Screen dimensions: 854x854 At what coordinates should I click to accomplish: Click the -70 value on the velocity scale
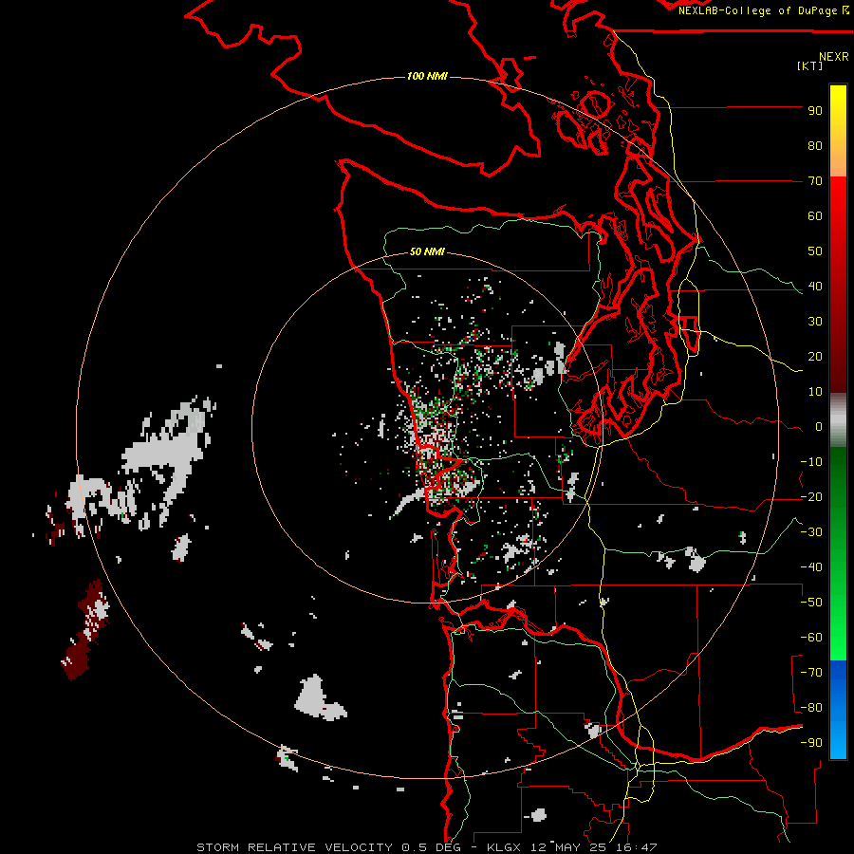click(811, 673)
